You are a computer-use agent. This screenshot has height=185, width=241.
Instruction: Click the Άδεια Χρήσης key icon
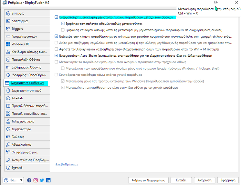(x=8, y=145)
